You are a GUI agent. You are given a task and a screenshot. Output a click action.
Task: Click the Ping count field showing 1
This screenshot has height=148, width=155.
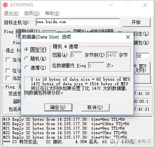(x=96, y=65)
